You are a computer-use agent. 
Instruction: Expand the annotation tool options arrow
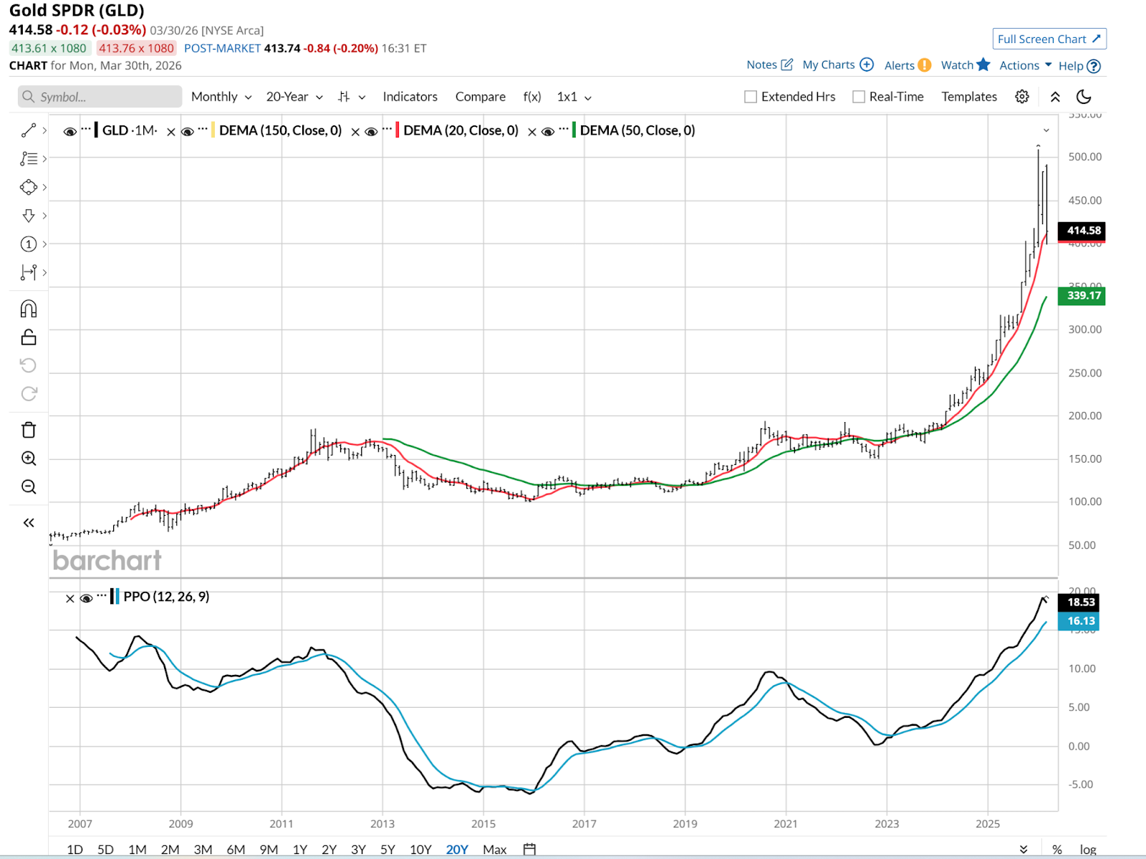44,158
